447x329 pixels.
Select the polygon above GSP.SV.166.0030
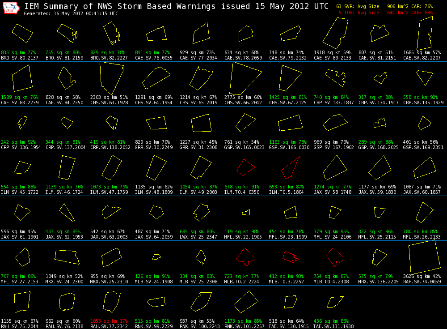291,123
